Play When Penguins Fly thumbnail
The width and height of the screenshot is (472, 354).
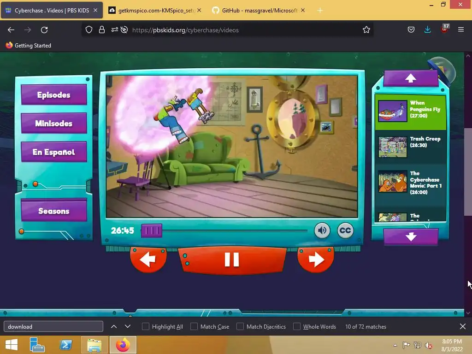[393, 111]
